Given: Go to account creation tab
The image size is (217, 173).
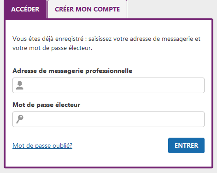Looking at the screenshot, I should pos(87,9).
